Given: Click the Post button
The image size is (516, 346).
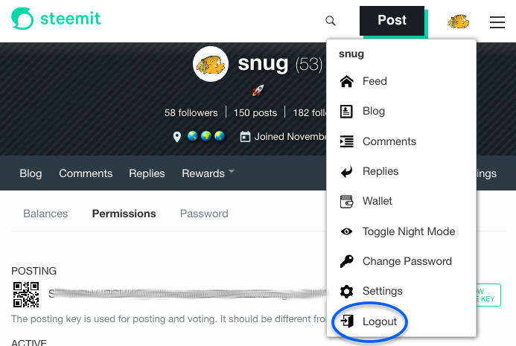Looking at the screenshot, I should 392,20.
